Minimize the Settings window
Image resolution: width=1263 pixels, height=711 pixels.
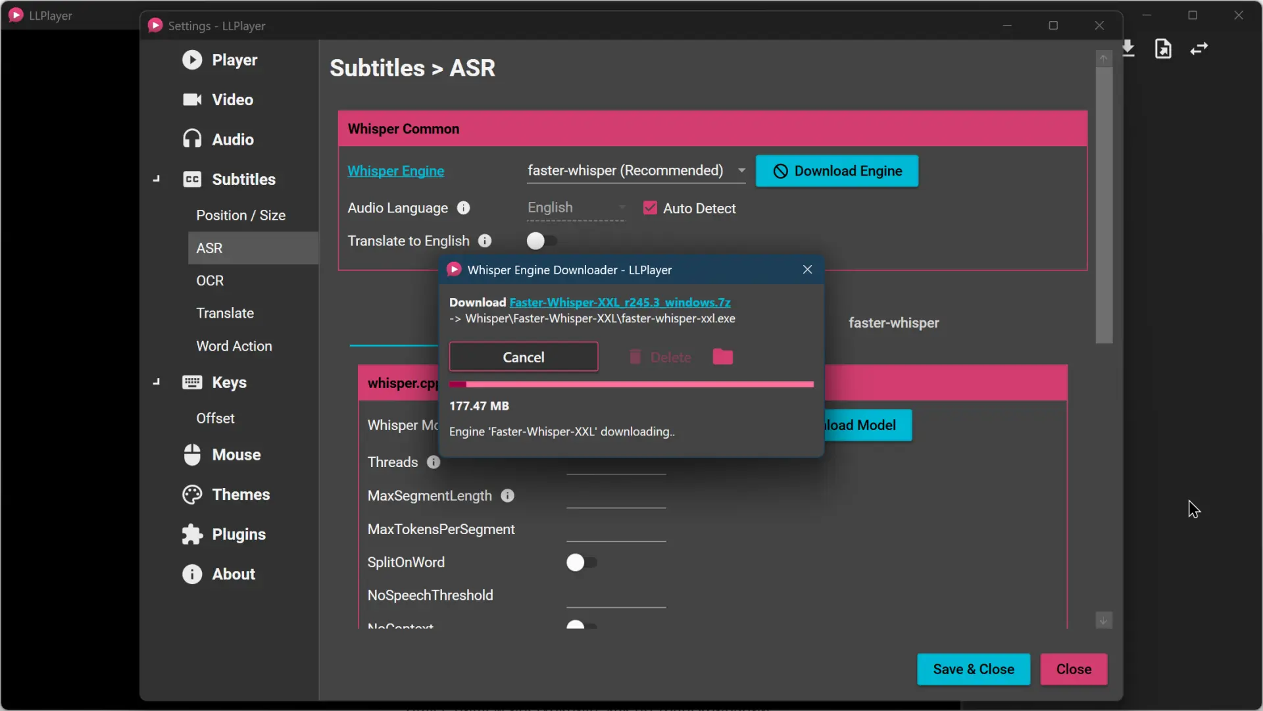(1007, 26)
